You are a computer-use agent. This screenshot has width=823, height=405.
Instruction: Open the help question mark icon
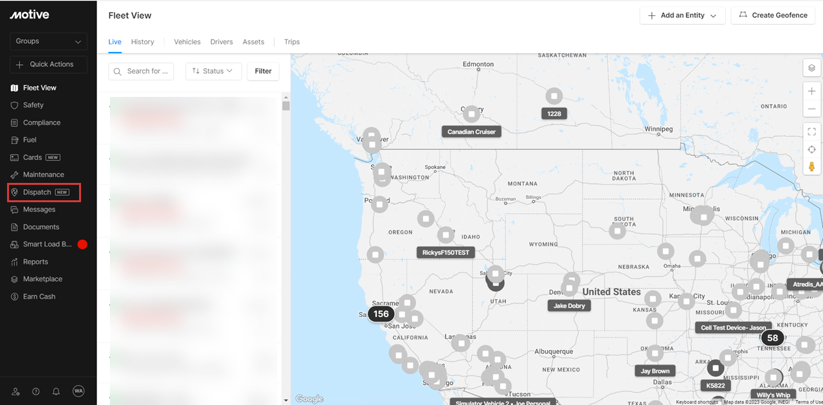[36, 392]
